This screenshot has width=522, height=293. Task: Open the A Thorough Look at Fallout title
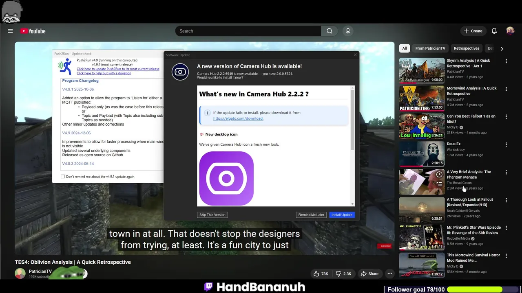(470, 202)
